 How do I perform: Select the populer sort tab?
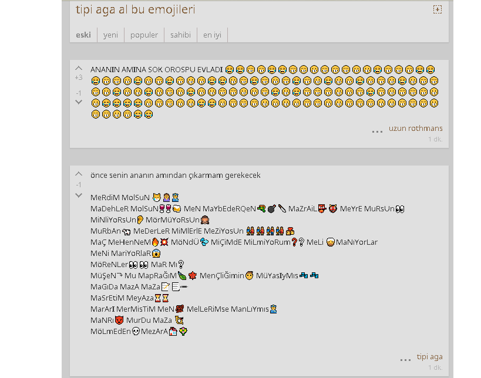144,35
